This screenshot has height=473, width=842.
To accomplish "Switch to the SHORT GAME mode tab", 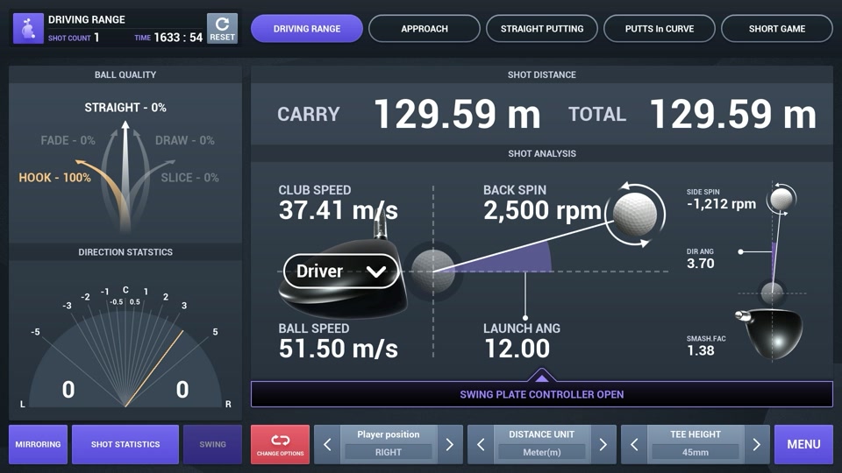I will point(777,28).
